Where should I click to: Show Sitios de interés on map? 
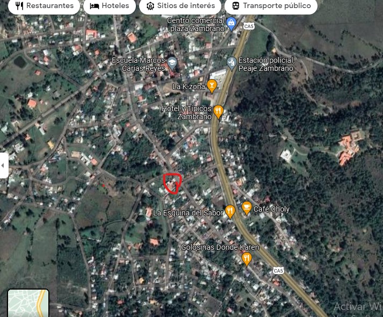pos(180,6)
